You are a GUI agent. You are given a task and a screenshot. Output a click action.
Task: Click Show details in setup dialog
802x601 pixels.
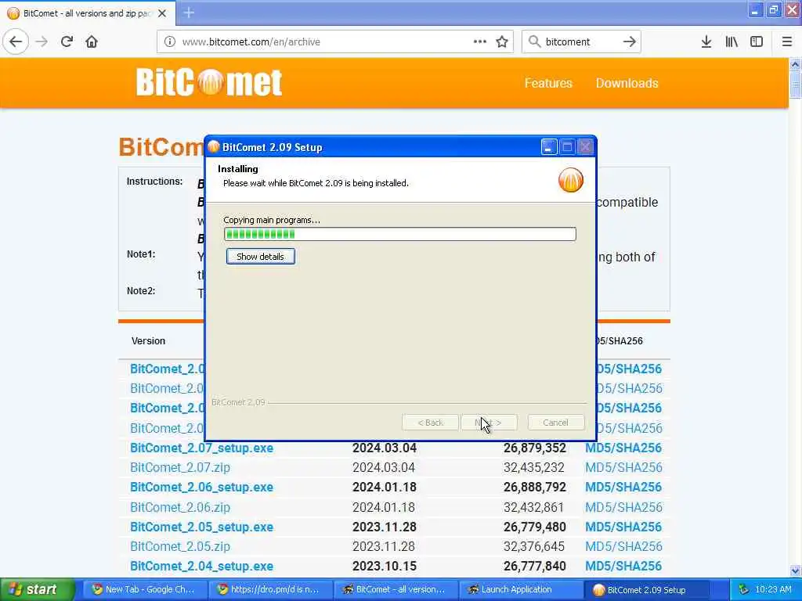tap(260, 257)
